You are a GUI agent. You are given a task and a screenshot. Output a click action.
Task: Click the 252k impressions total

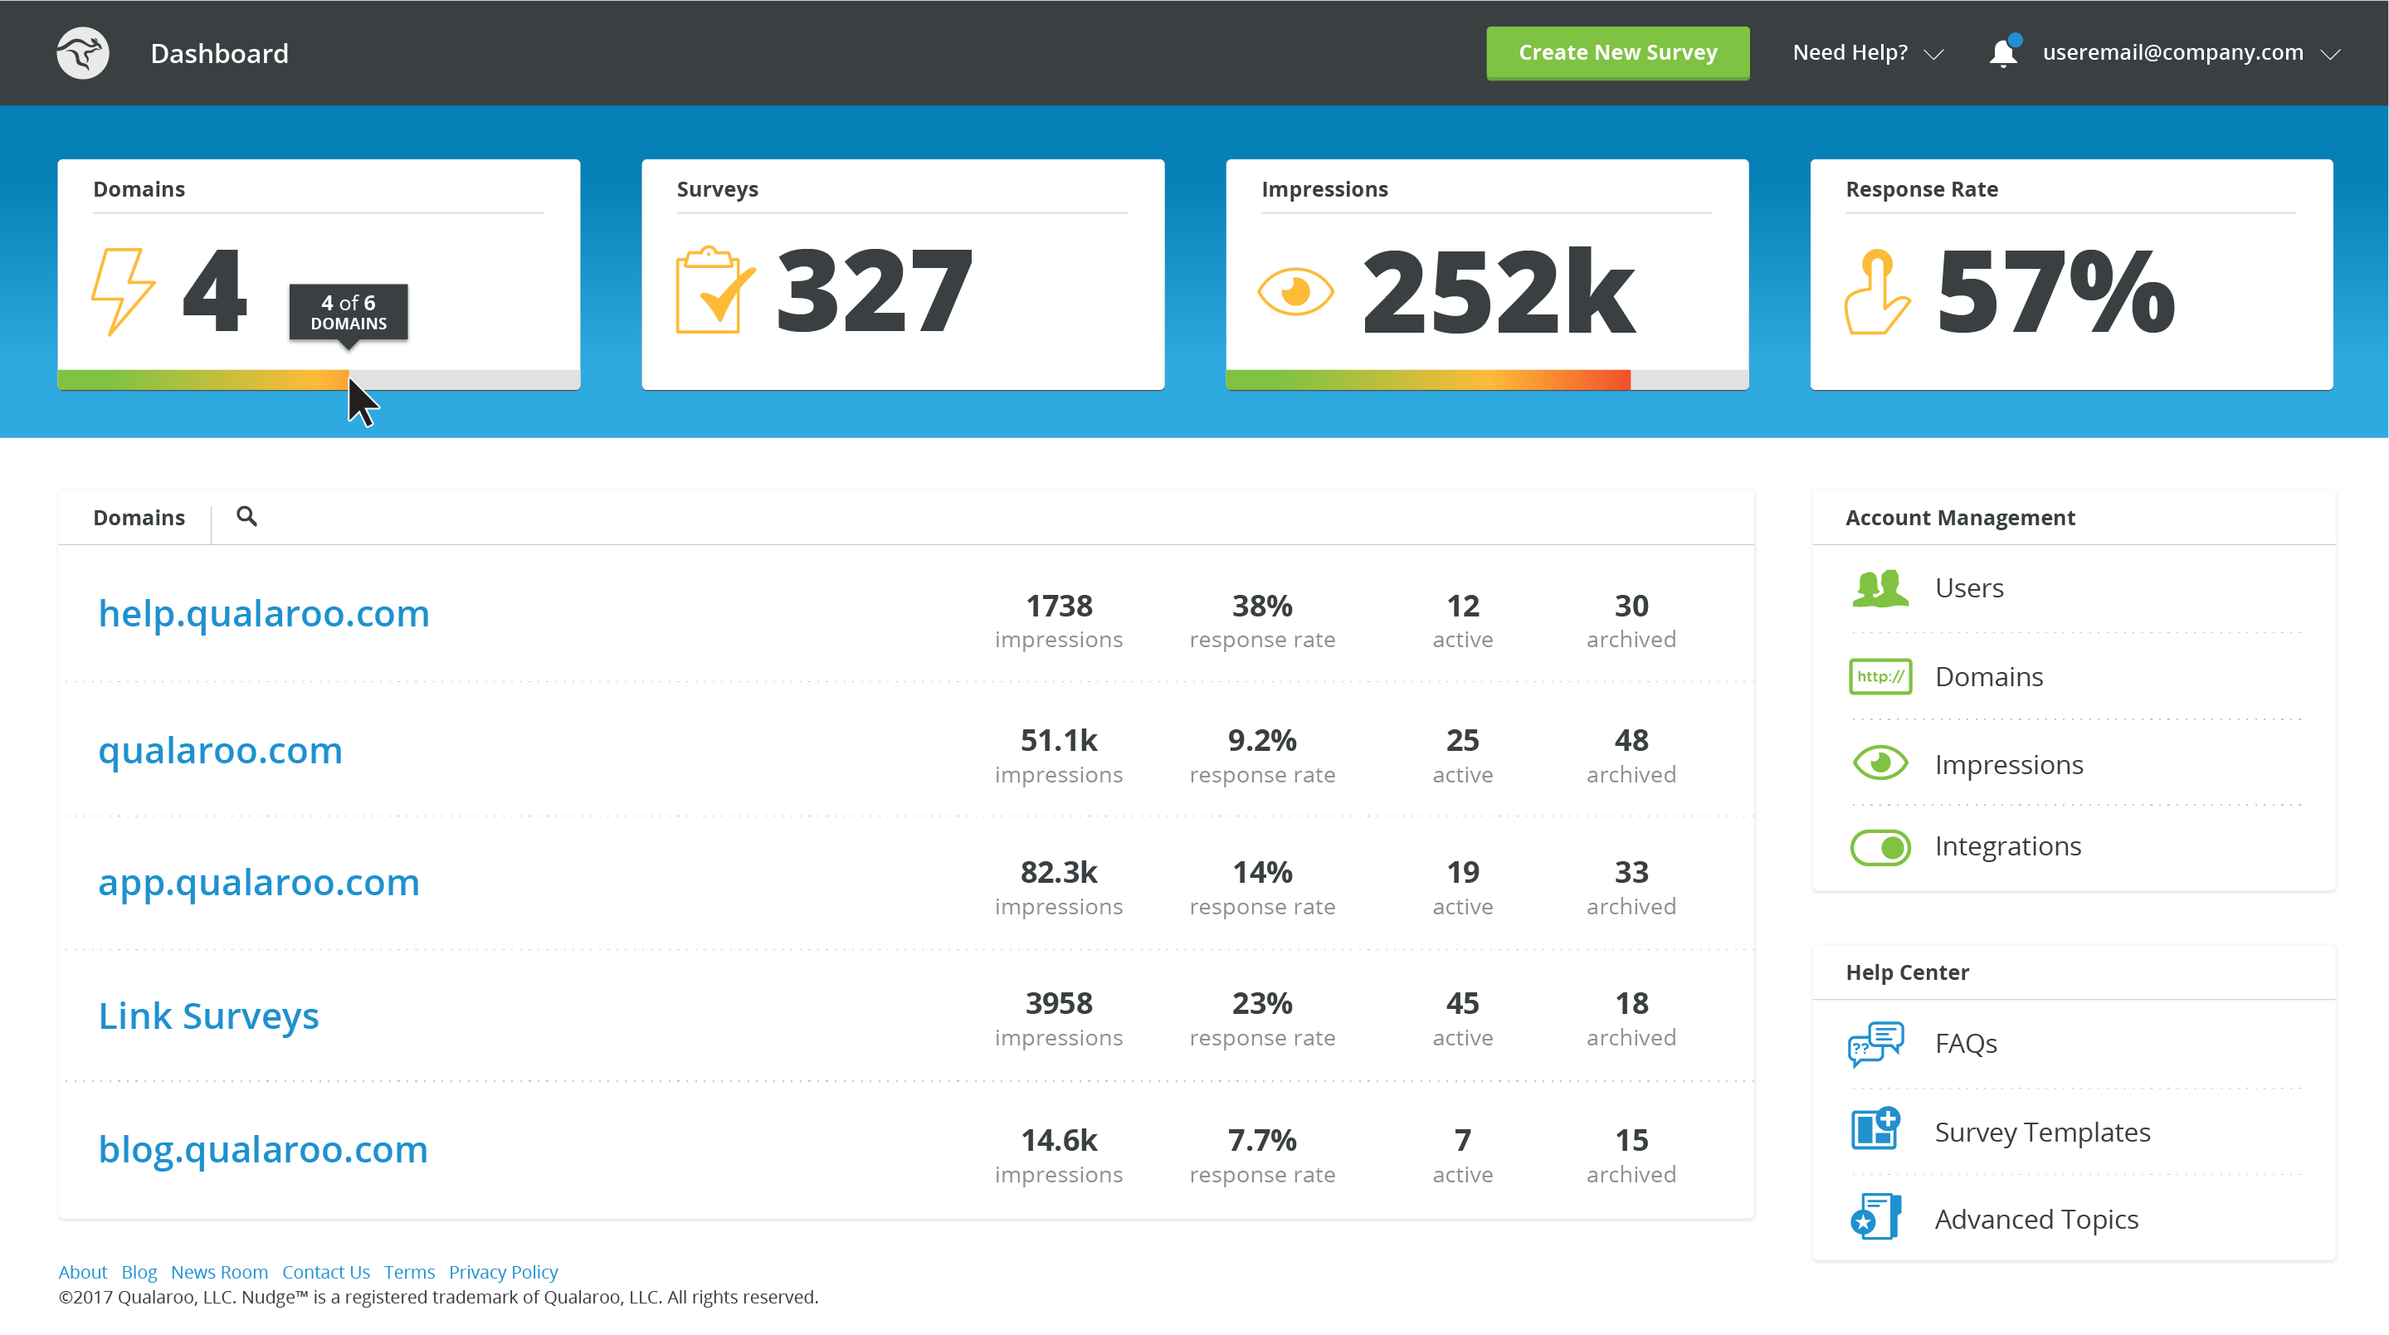coord(1498,290)
